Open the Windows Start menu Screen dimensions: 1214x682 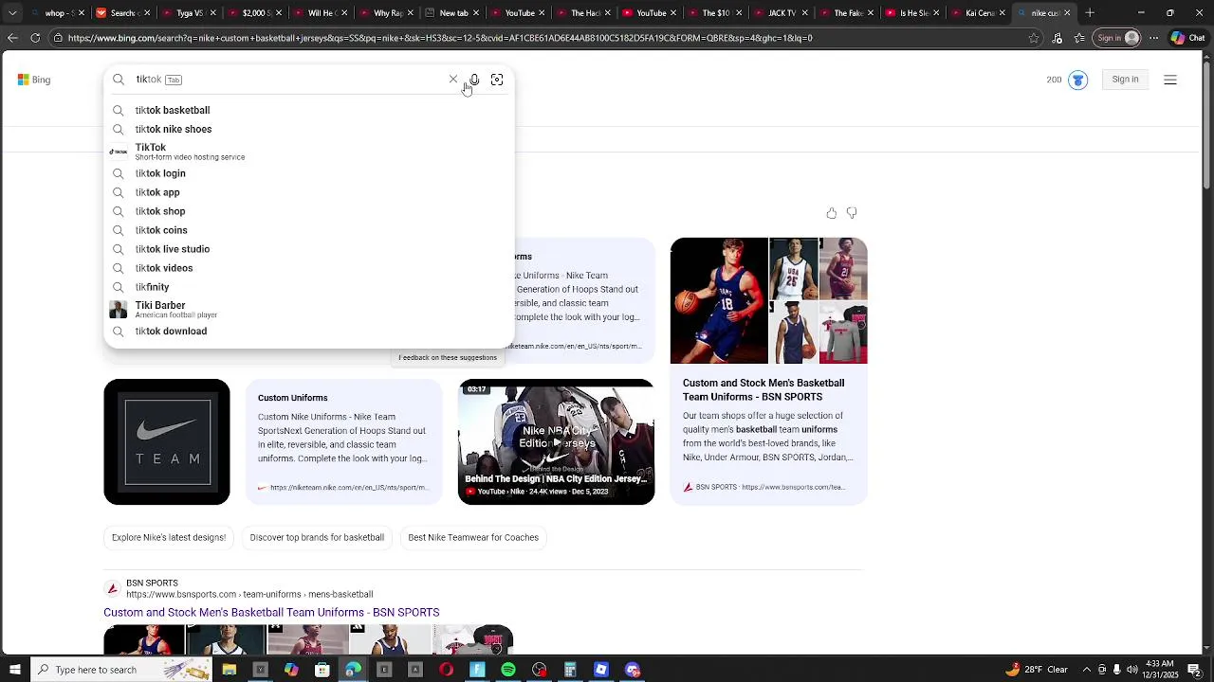coord(13,670)
